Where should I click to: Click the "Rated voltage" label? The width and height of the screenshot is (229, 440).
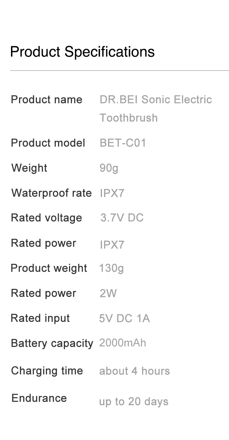point(46,218)
